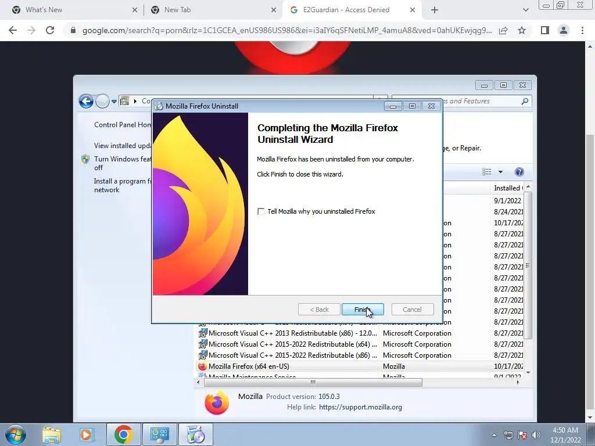Close the What's New tab

pyautogui.click(x=135, y=10)
